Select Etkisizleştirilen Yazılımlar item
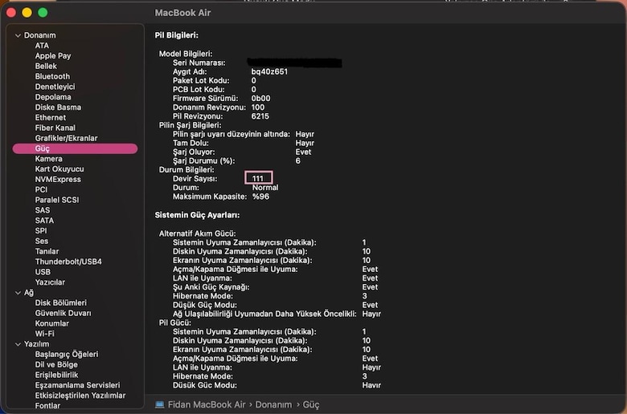Viewport: 627px width, 414px height. tap(80, 396)
